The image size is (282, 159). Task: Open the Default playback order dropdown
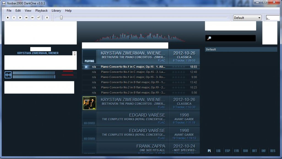tap(247, 18)
